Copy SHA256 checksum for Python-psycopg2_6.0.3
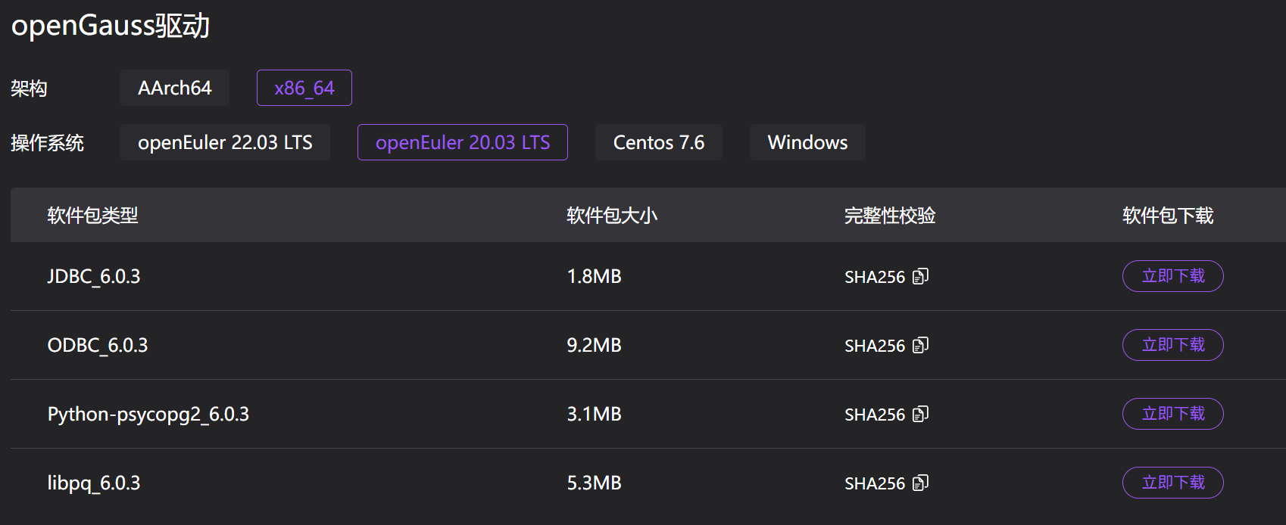The width and height of the screenshot is (1286, 525). (920, 415)
